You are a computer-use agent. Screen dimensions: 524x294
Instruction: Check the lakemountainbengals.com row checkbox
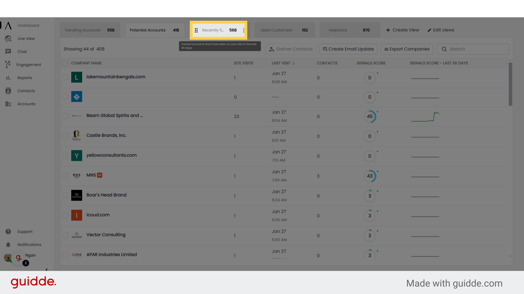pyautogui.click(x=65, y=77)
